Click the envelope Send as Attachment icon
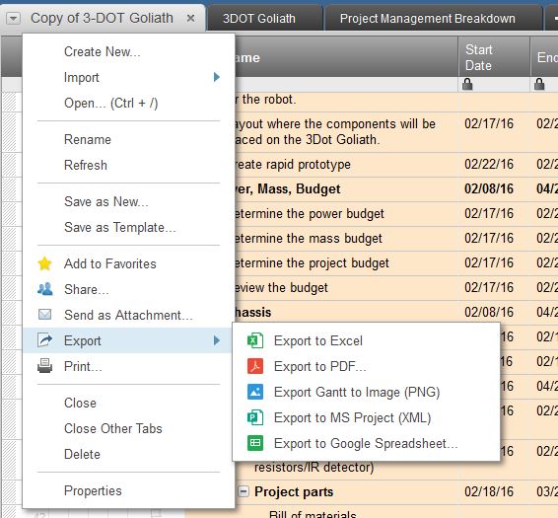The height and width of the screenshot is (518, 558). tap(44, 315)
